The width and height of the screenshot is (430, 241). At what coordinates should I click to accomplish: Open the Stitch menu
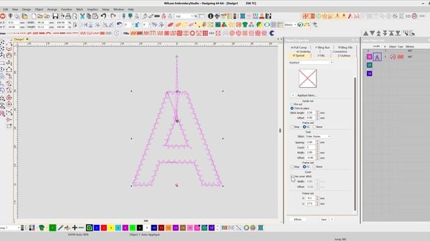click(79, 9)
